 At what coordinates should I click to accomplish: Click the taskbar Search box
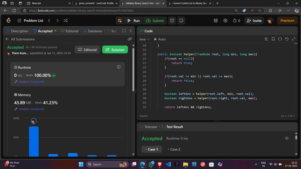coord(108,164)
